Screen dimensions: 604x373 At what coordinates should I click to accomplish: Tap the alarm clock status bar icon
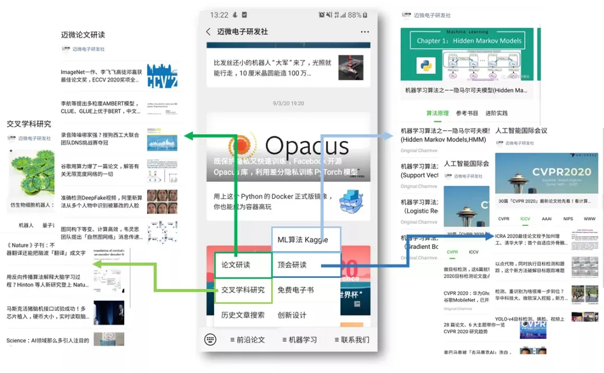tap(320, 15)
